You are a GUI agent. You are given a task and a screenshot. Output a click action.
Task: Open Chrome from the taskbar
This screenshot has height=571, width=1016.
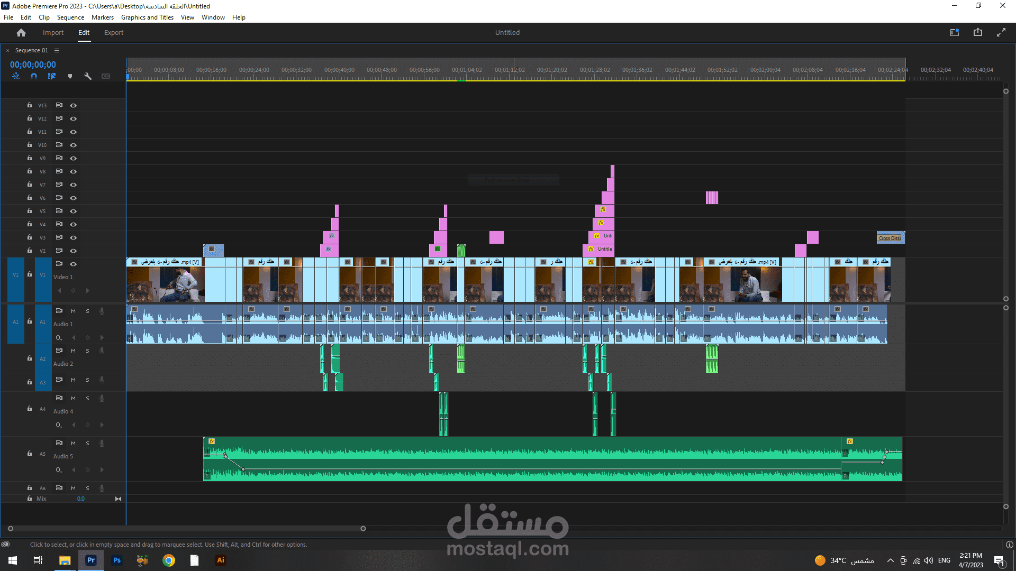coord(169,560)
